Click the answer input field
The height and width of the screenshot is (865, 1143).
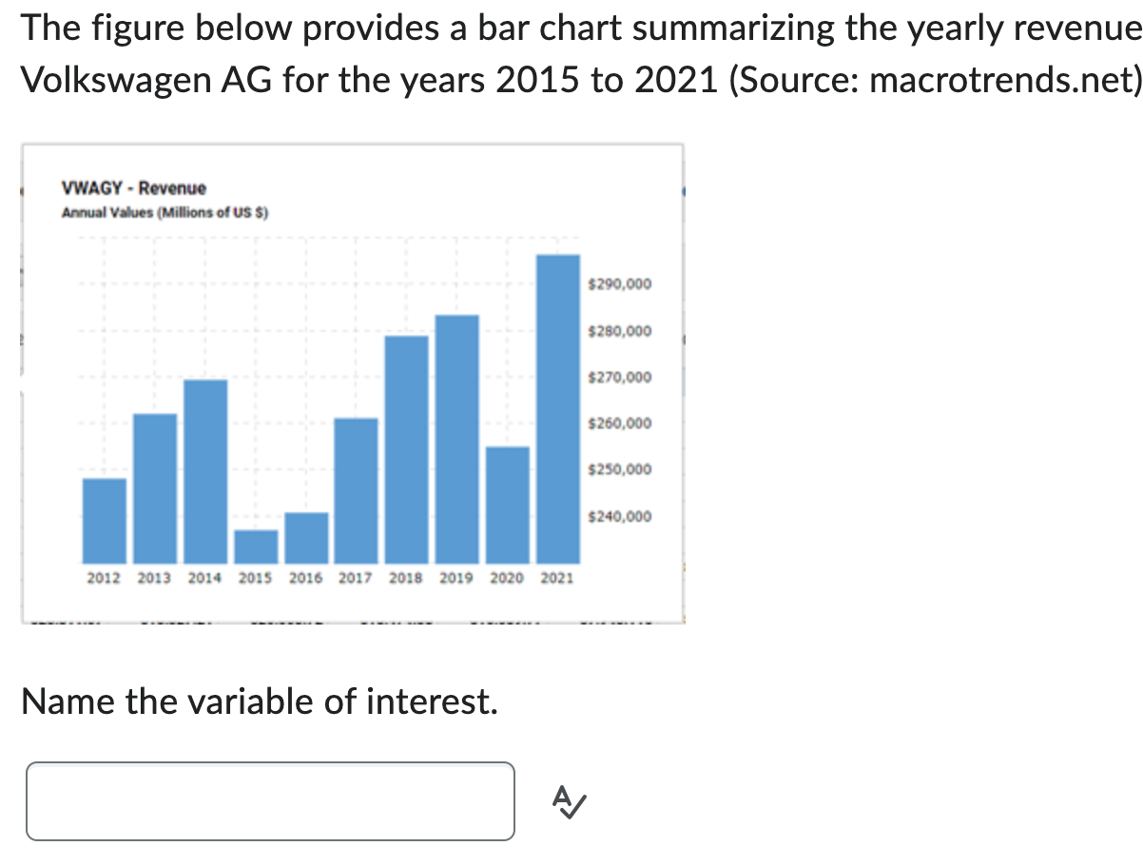pos(270,799)
